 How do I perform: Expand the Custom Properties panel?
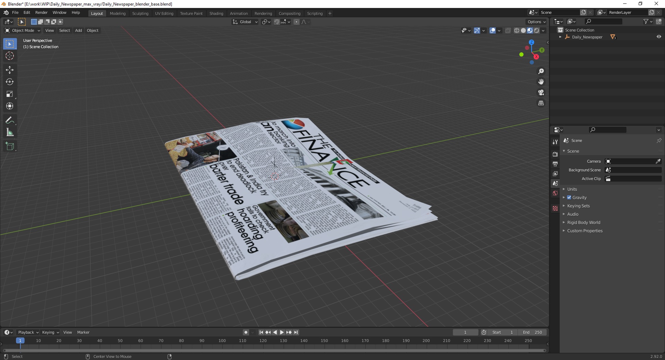585,231
